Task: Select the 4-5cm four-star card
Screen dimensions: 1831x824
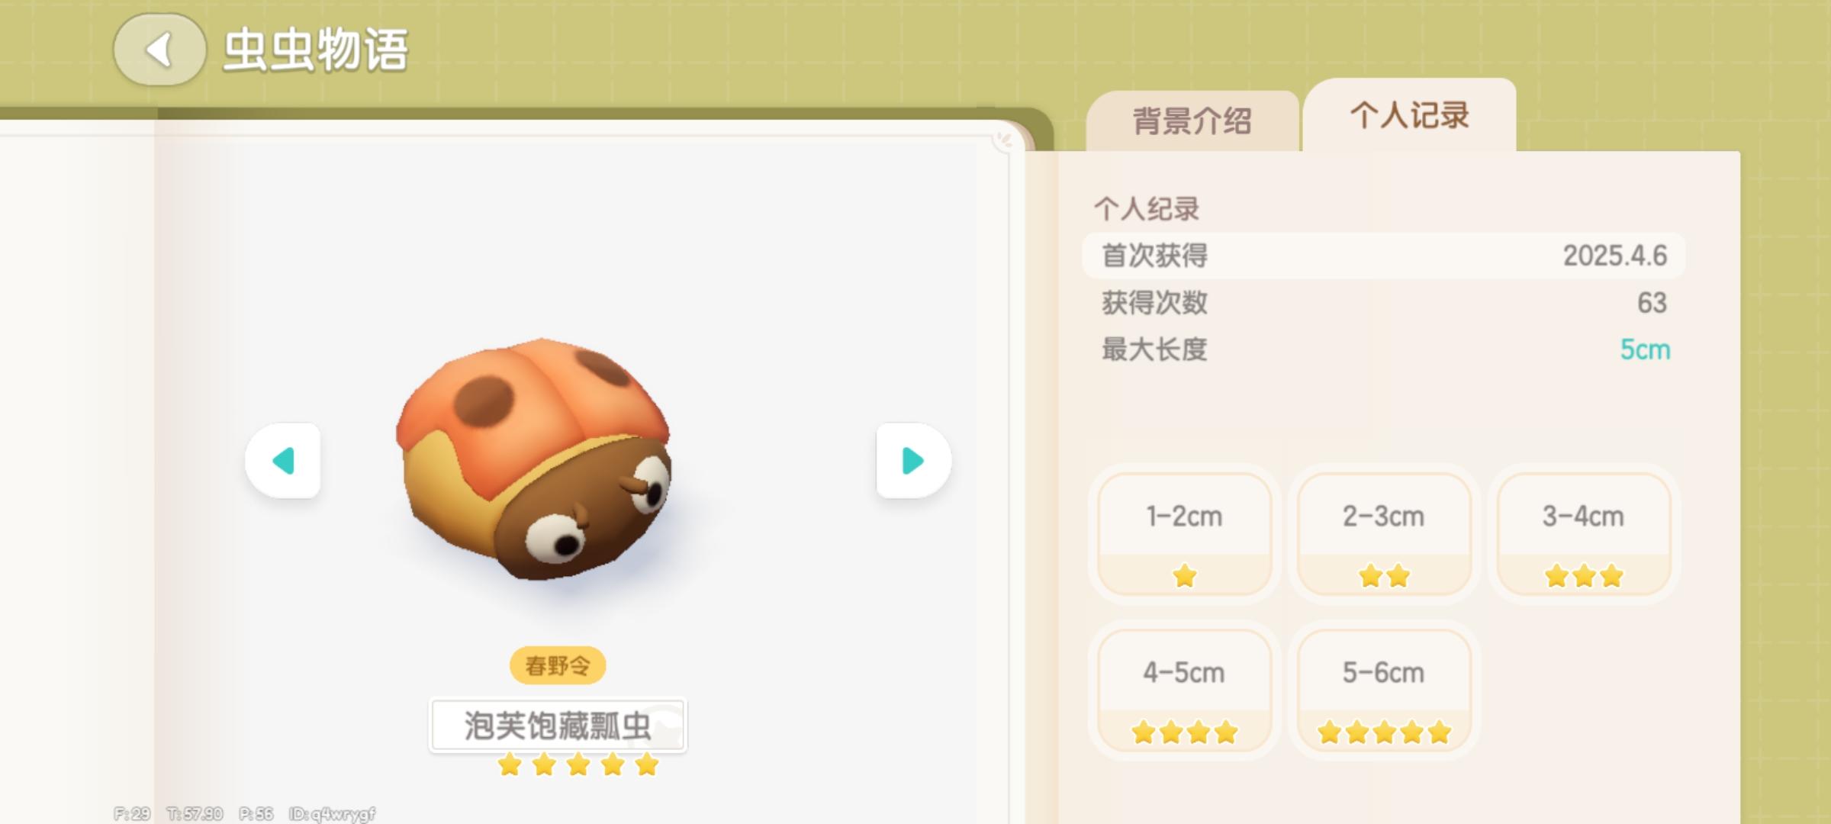Action: [1184, 690]
